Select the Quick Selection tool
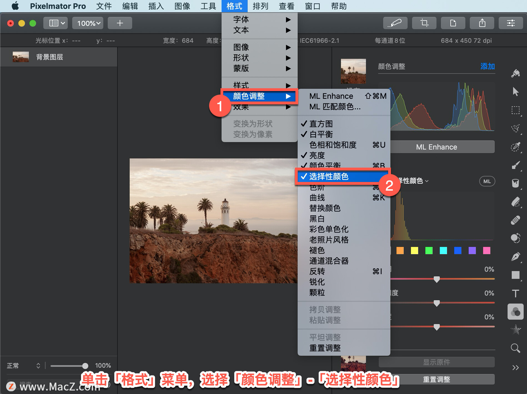Image resolution: width=527 pixels, height=394 pixels. [516, 128]
